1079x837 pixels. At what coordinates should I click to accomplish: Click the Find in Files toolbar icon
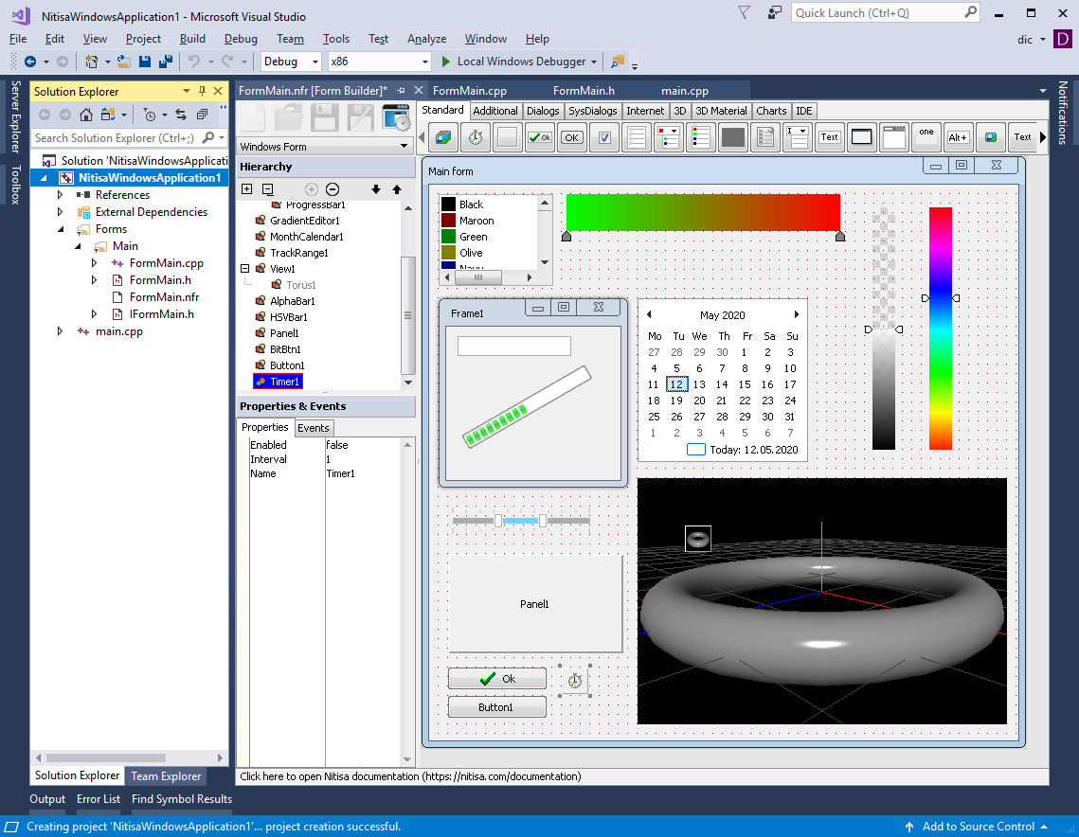coord(618,62)
